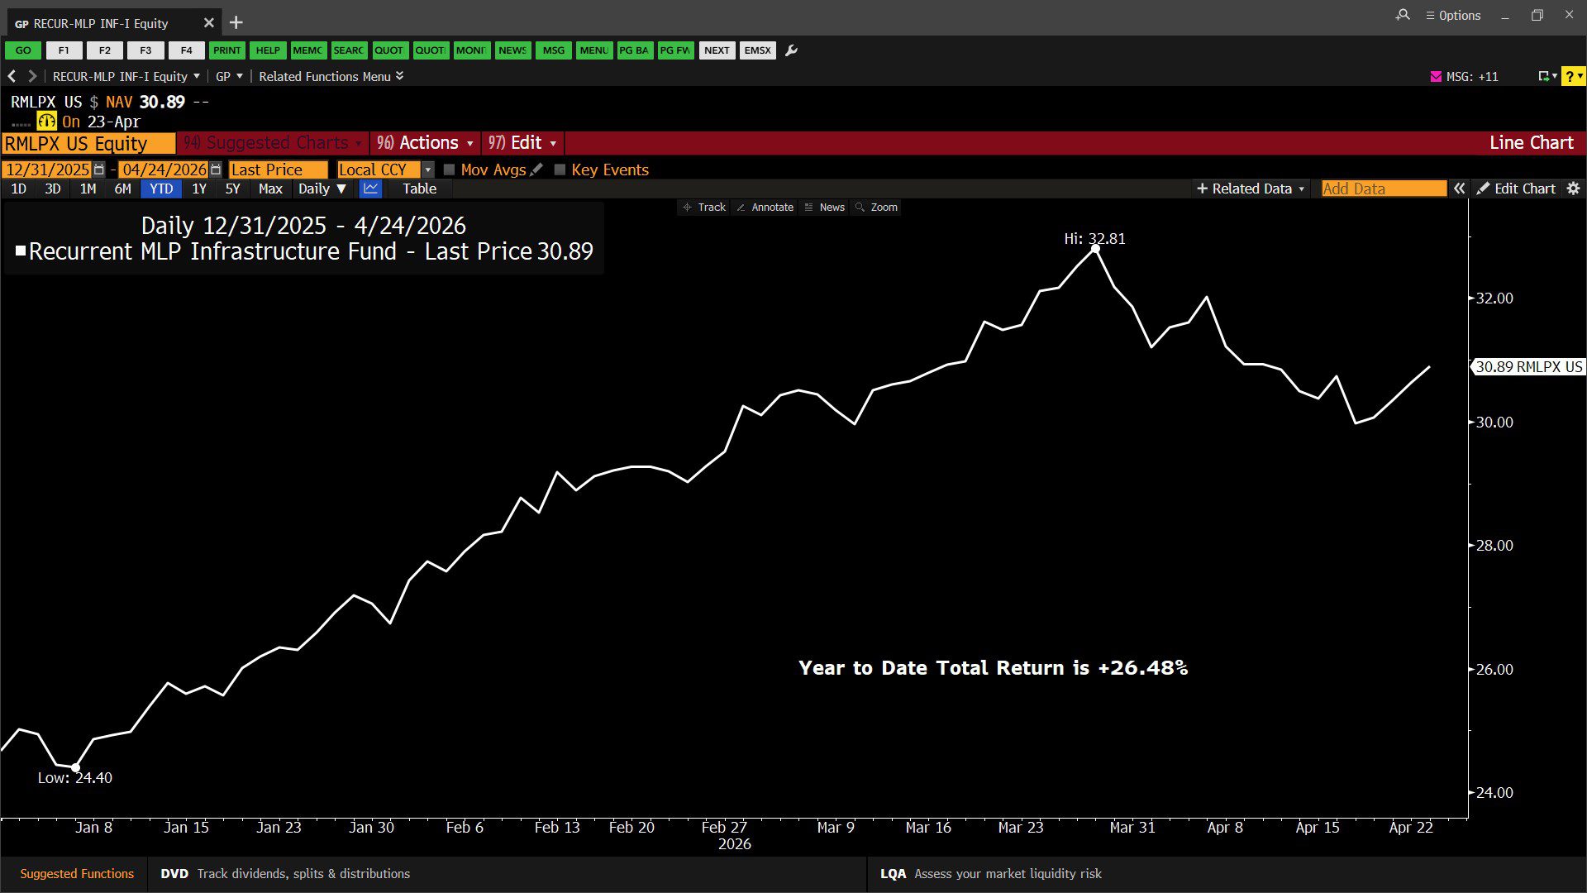Click the yellow help question mark
Viewport: 1587px width, 893px height.
[1571, 76]
